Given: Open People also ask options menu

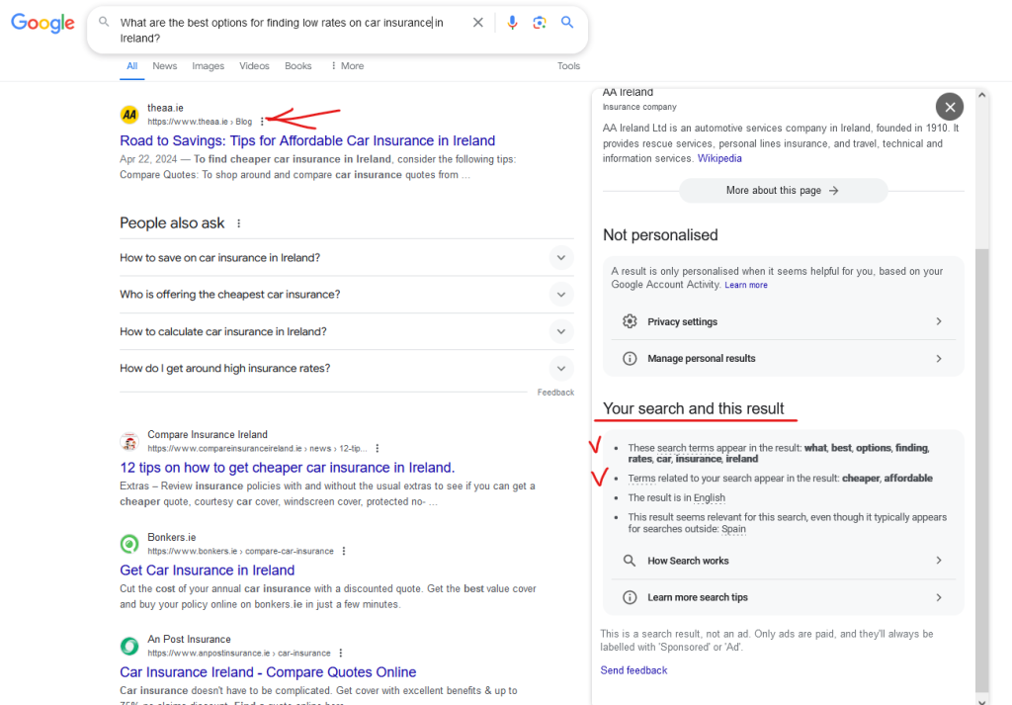Looking at the screenshot, I should point(239,223).
